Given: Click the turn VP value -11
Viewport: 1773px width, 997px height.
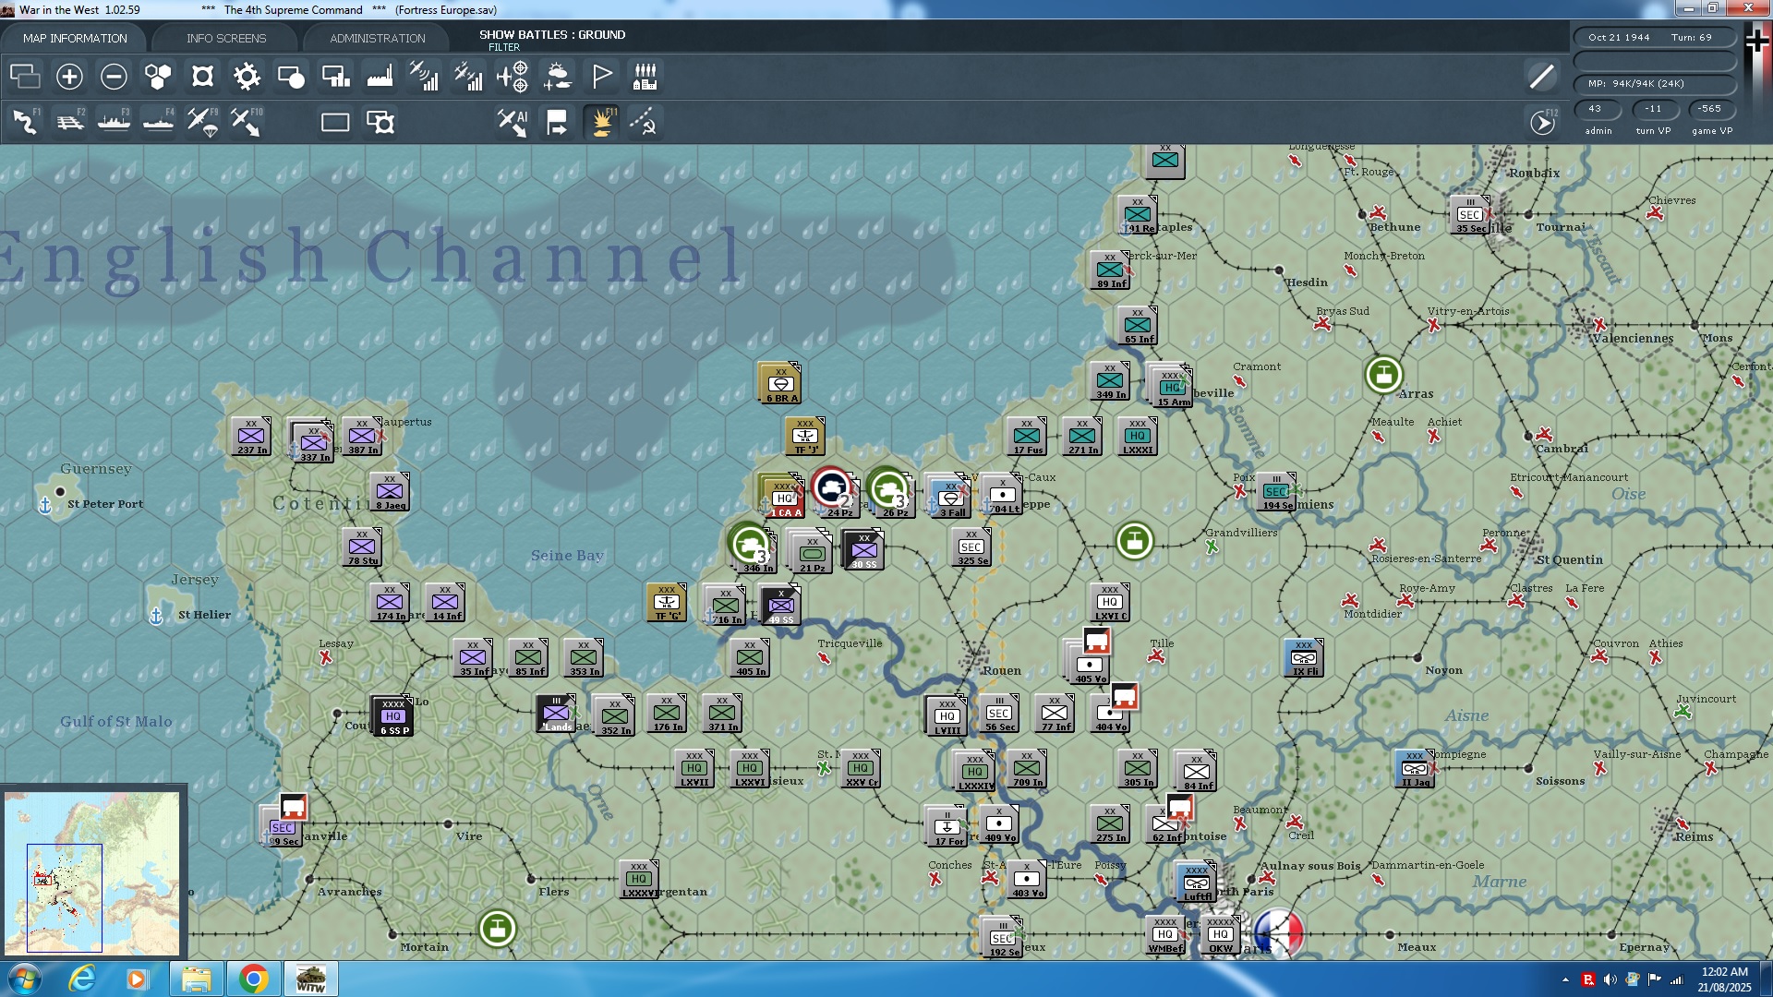Looking at the screenshot, I should click(x=1653, y=109).
